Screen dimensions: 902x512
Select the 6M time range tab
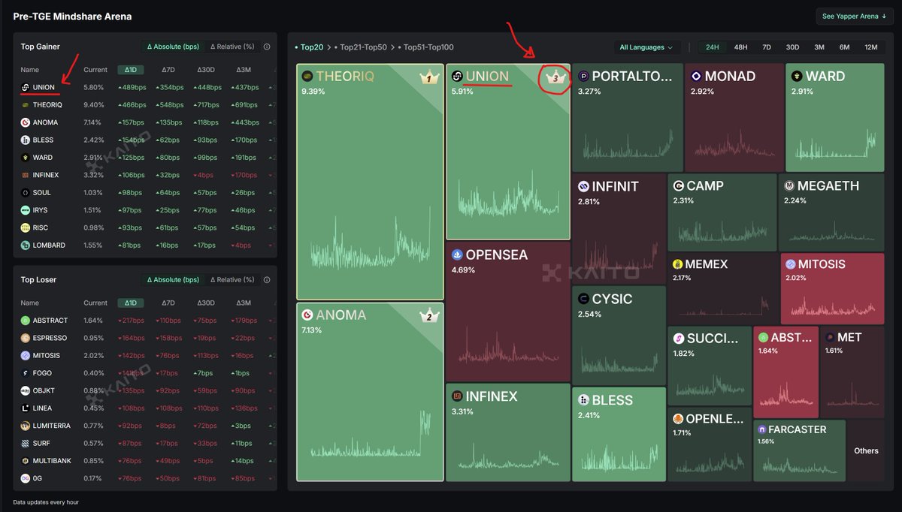coord(845,47)
